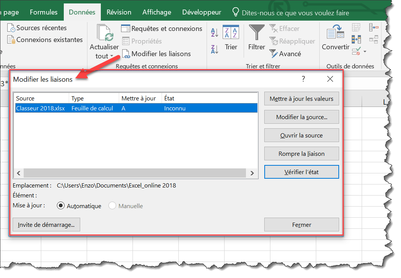Open the data validation dropdown arrow
This screenshot has height=278, width=401.
click(x=365, y=52)
